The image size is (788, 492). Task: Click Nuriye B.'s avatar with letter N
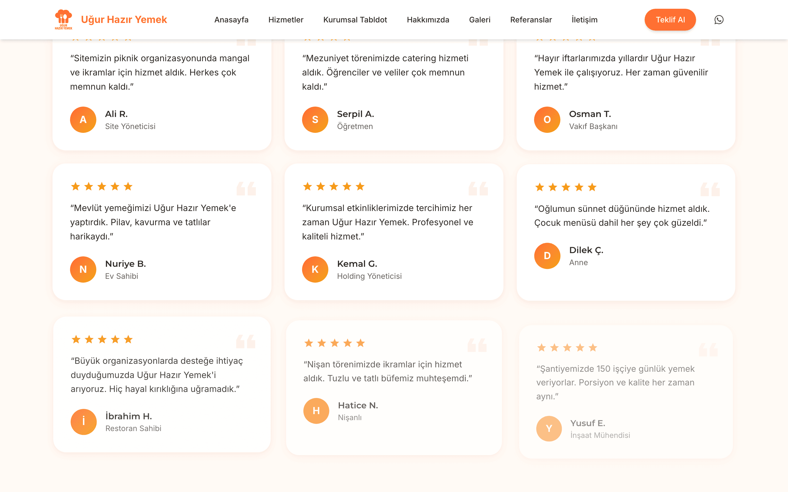(x=83, y=270)
